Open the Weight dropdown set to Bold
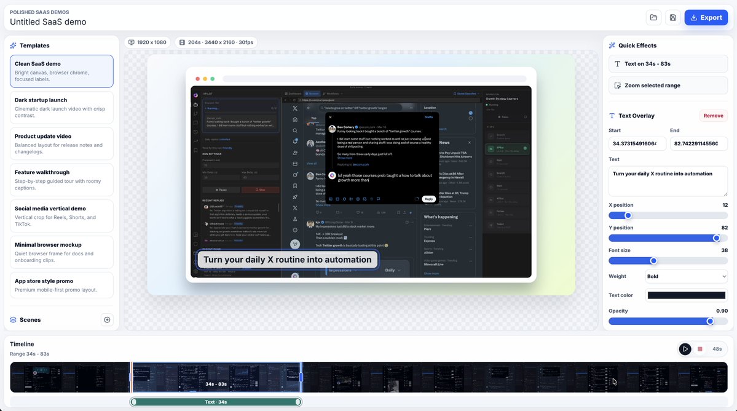The image size is (737, 411). click(x=687, y=276)
